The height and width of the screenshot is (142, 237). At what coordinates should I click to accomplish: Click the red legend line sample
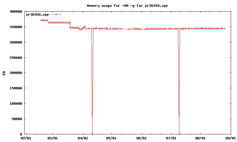(56, 14)
